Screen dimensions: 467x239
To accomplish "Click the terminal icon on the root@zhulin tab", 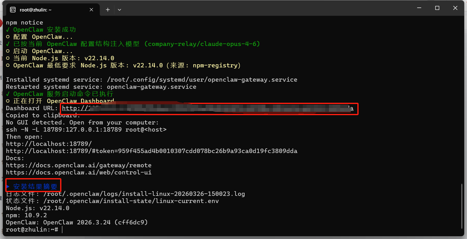I will (x=13, y=10).
